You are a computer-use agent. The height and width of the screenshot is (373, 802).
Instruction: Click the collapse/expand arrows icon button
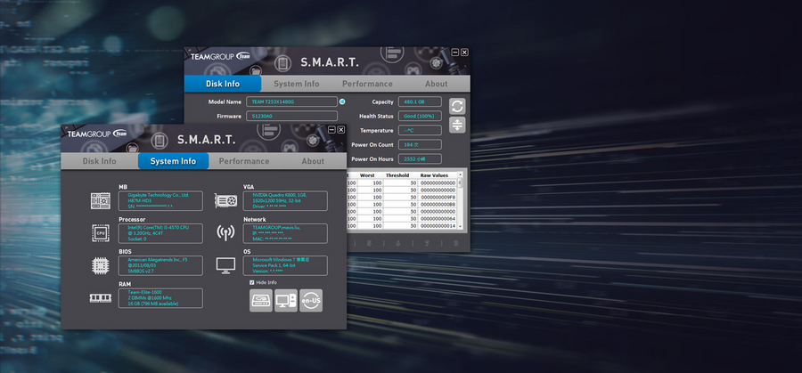click(457, 125)
